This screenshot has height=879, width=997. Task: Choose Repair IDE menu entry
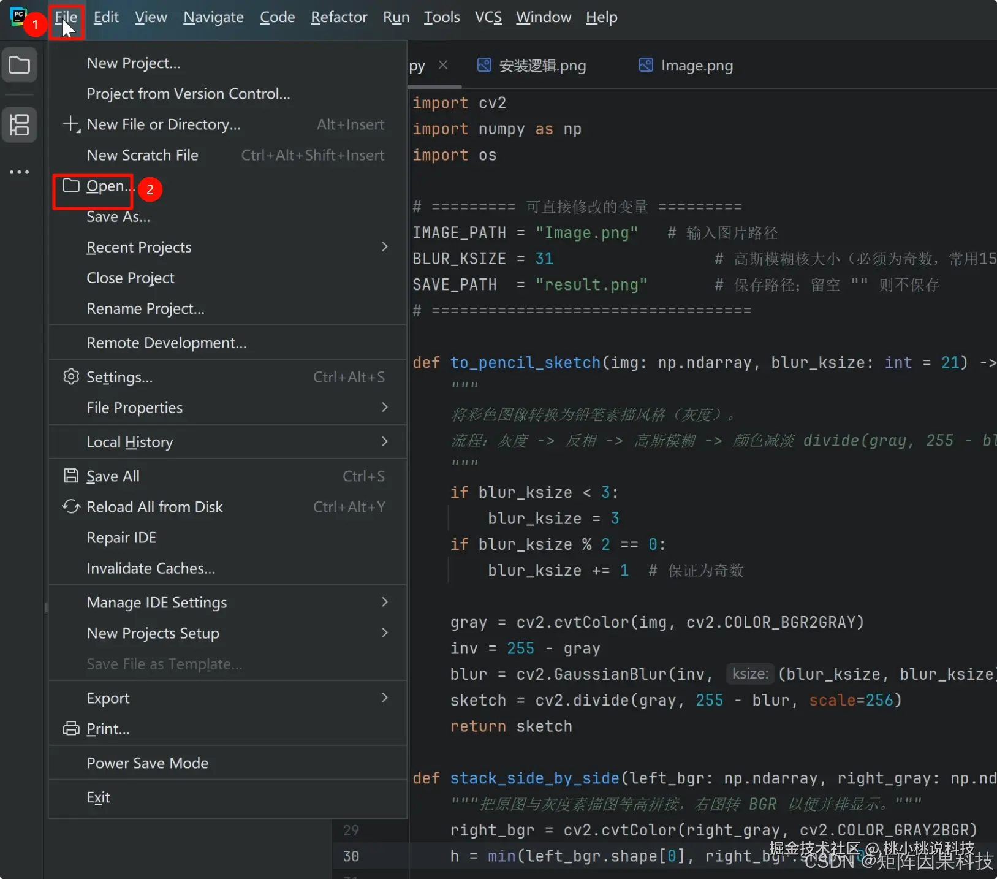point(228,538)
